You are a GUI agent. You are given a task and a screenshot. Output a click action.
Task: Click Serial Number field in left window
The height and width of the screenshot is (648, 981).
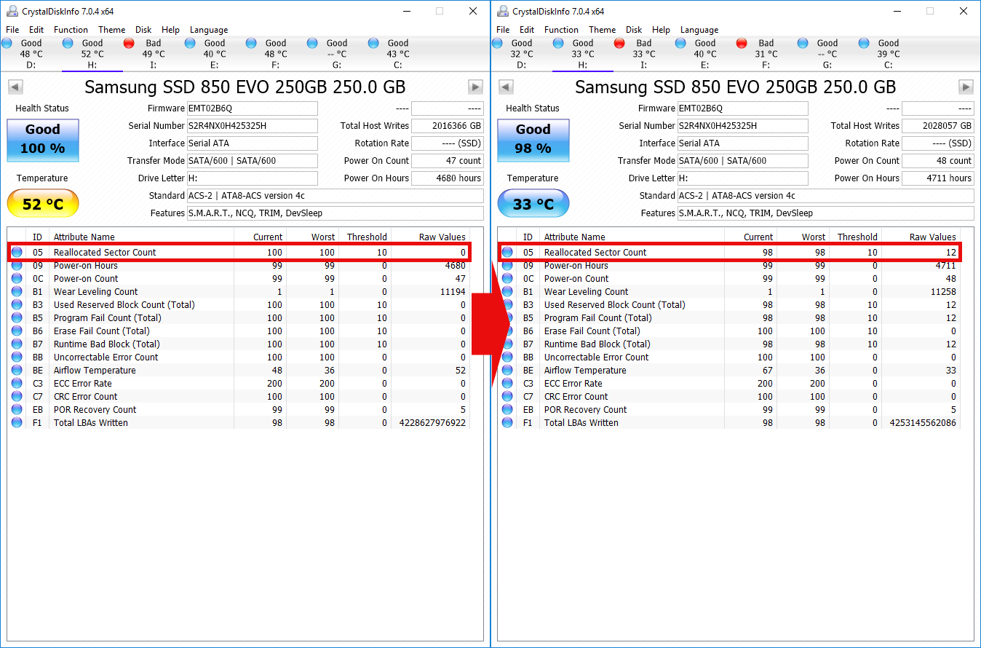pyautogui.click(x=253, y=126)
